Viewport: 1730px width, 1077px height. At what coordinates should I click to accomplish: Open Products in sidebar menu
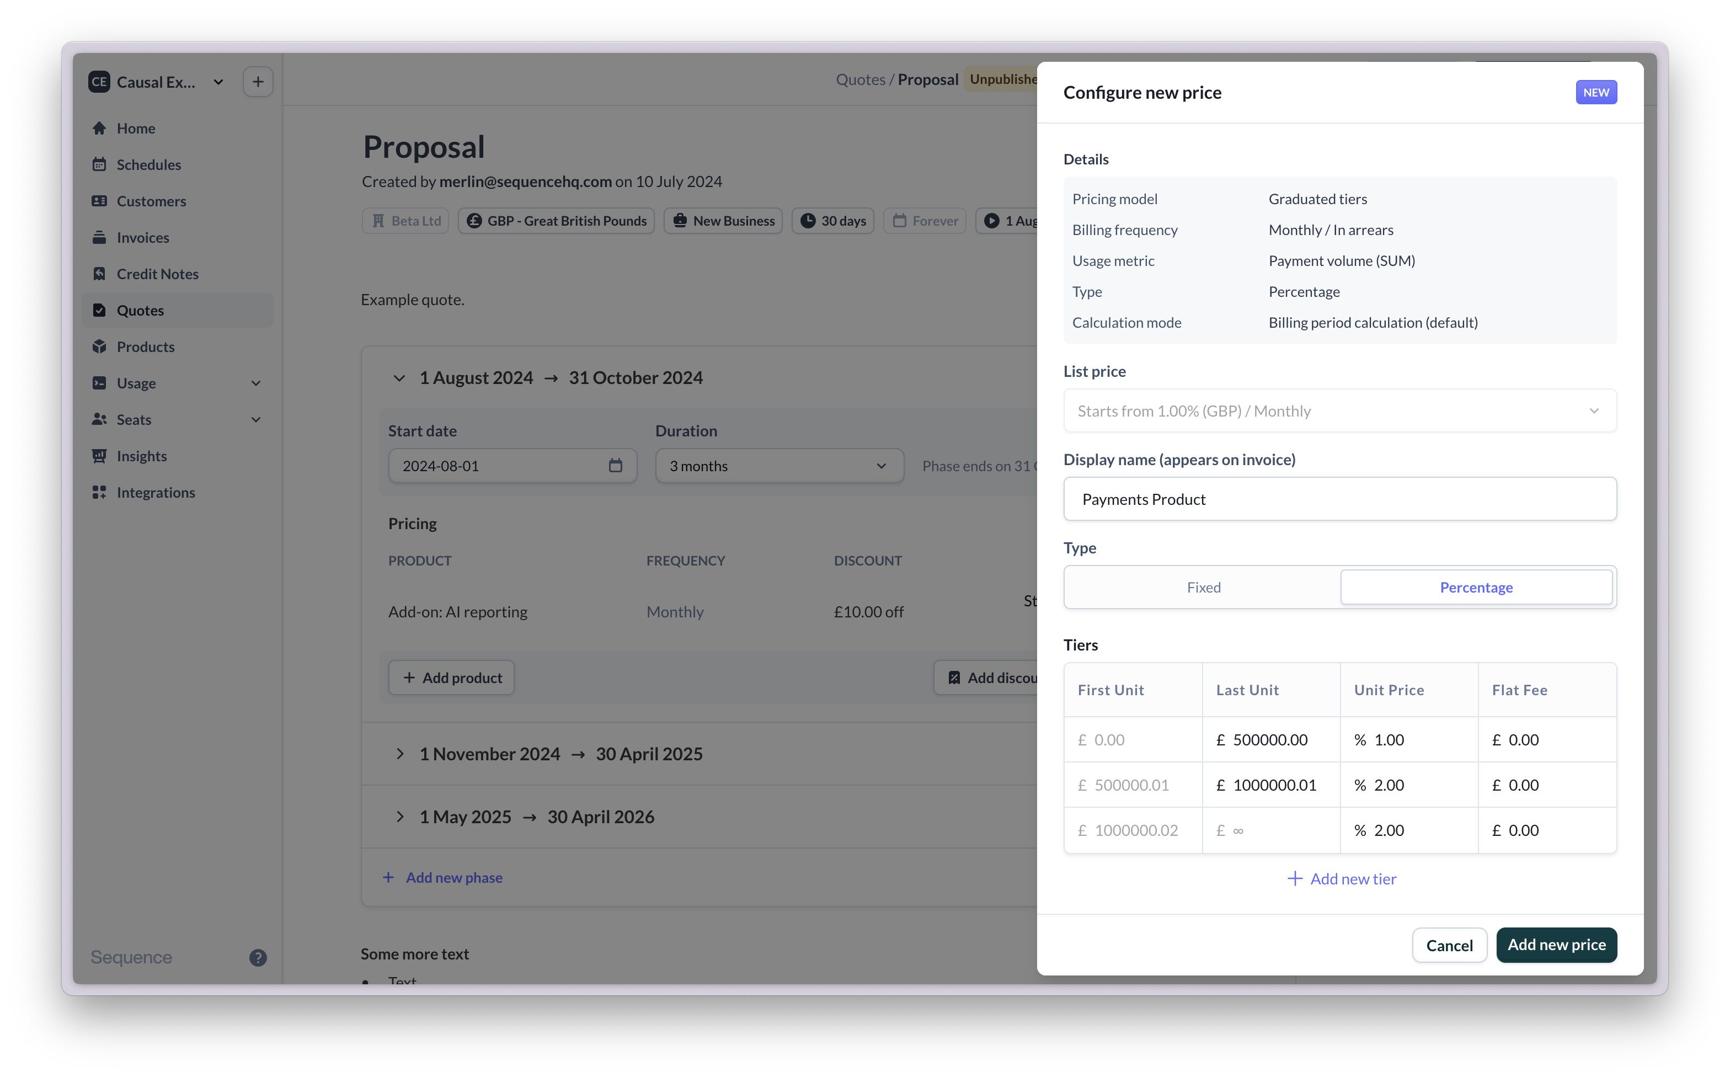point(145,347)
